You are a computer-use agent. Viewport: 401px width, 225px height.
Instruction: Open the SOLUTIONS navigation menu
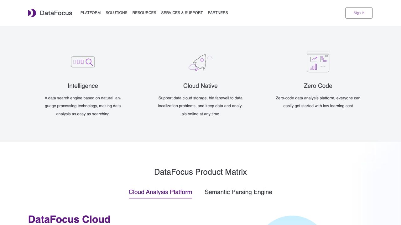click(116, 13)
